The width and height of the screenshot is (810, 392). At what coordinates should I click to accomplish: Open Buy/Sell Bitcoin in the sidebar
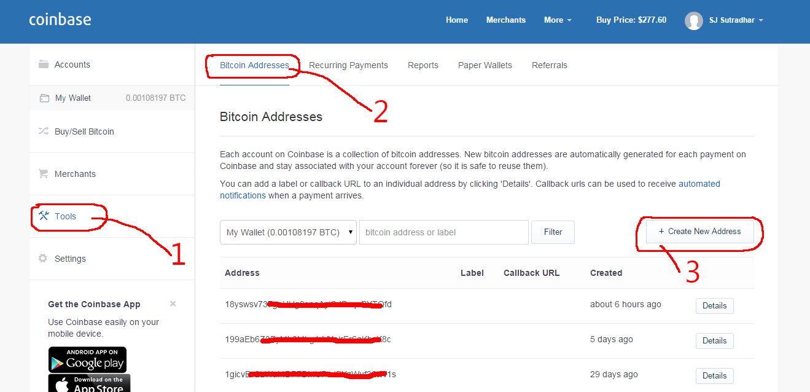(84, 131)
